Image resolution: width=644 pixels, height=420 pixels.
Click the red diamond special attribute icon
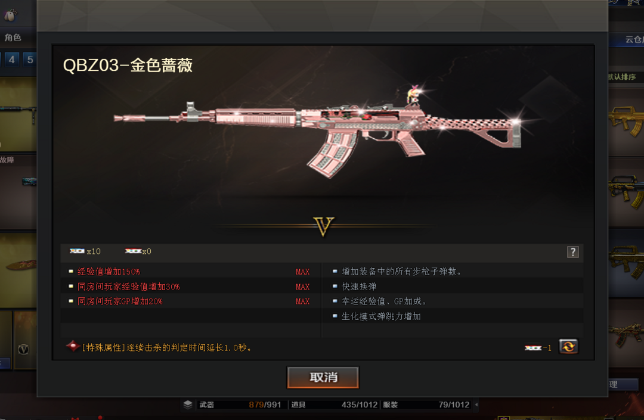[x=73, y=347]
